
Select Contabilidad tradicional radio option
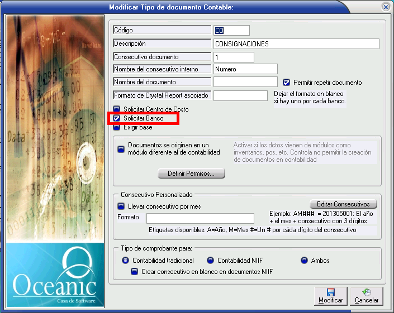[125, 261]
